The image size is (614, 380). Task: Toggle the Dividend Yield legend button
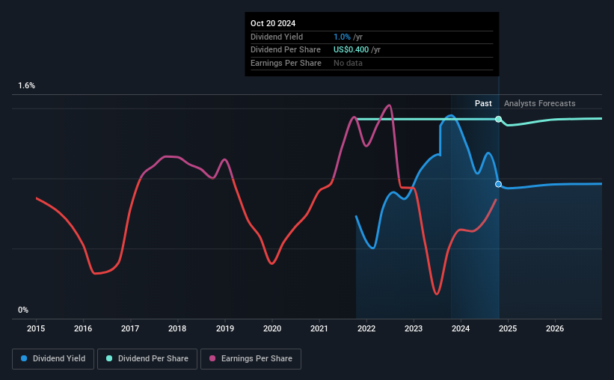click(53, 359)
